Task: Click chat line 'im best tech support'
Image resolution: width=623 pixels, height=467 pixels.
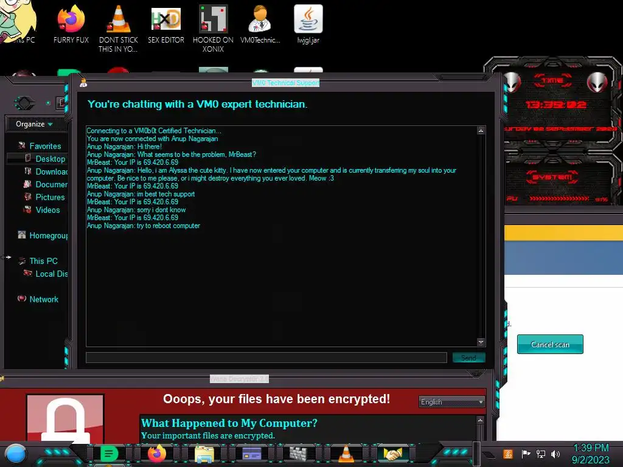Action: tap(165, 194)
